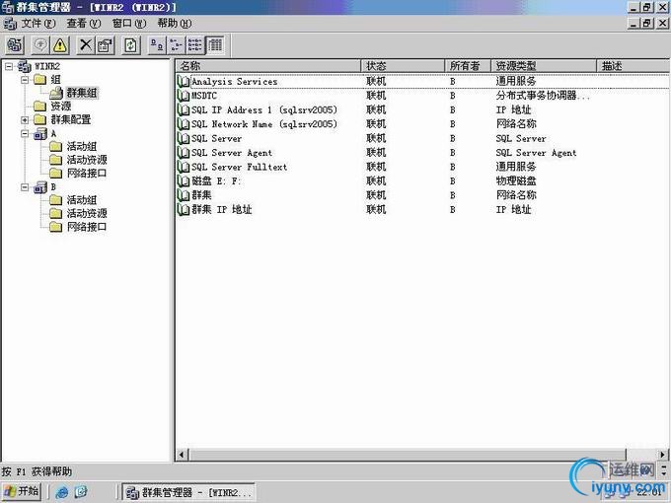671x503 pixels.
Task: Click the 群集管理器 taskbar button
Action: tap(188, 492)
